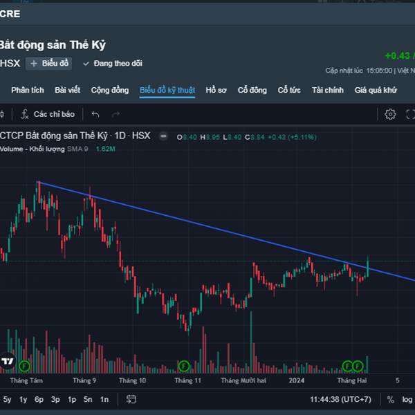415x415 pixels.
Task: Open the Phân tích tab
Action: tap(28, 90)
